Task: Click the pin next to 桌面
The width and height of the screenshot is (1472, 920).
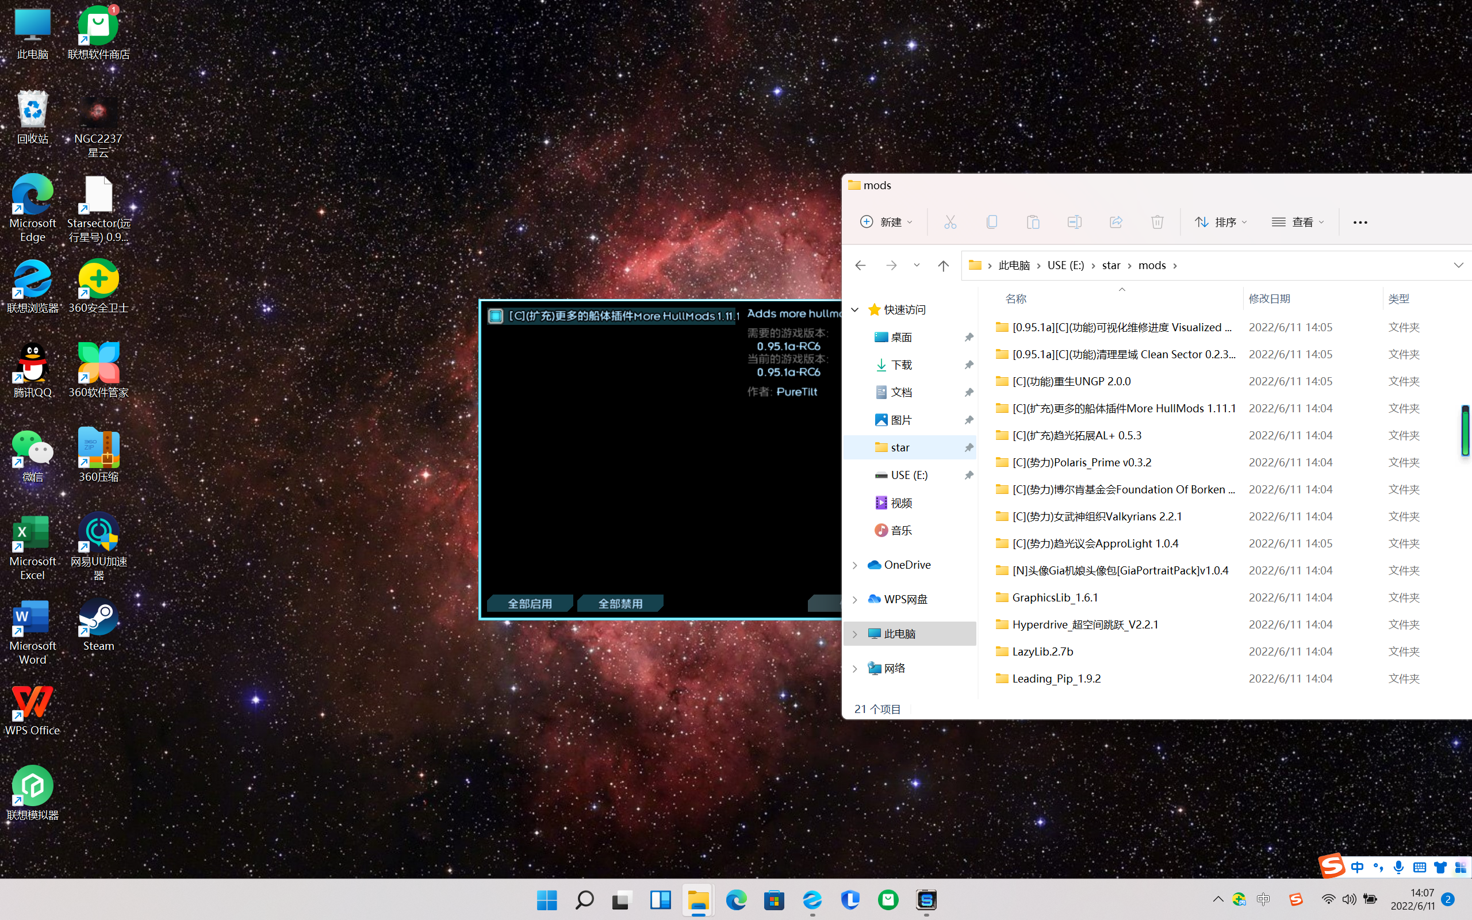Action: point(968,337)
